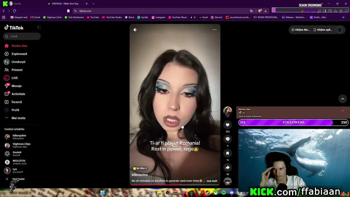Collapse the Mariaa_6tss chat alert chevron

tap(343, 111)
